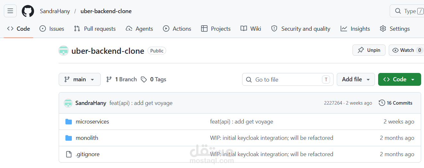Click the Go to file search field
Viewport: 424px width, 168px height.
click(288, 79)
